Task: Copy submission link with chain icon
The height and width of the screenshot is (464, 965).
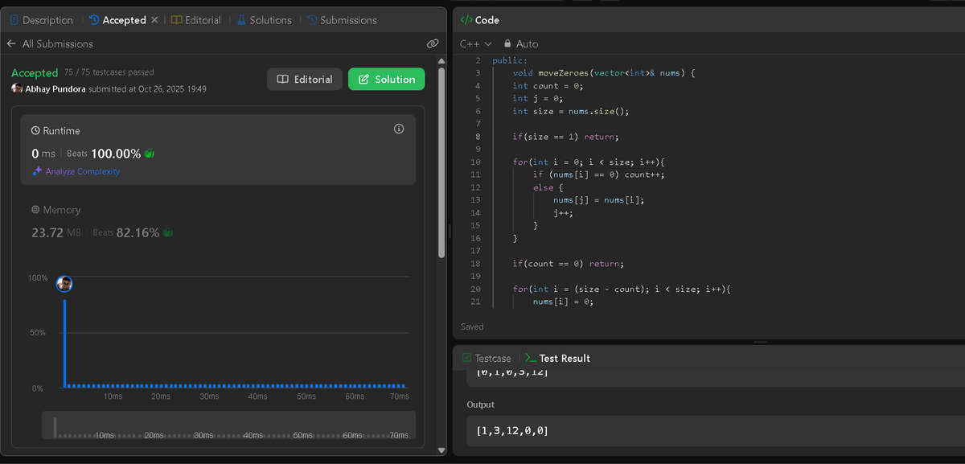Action: [433, 43]
